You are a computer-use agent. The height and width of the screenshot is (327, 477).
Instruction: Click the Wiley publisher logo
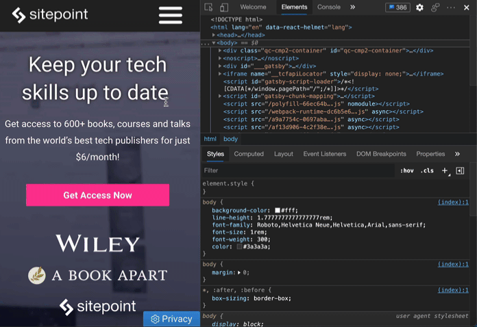[x=97, y=244]
